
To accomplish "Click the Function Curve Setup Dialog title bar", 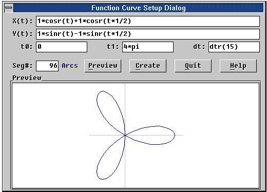I will 139,8.
